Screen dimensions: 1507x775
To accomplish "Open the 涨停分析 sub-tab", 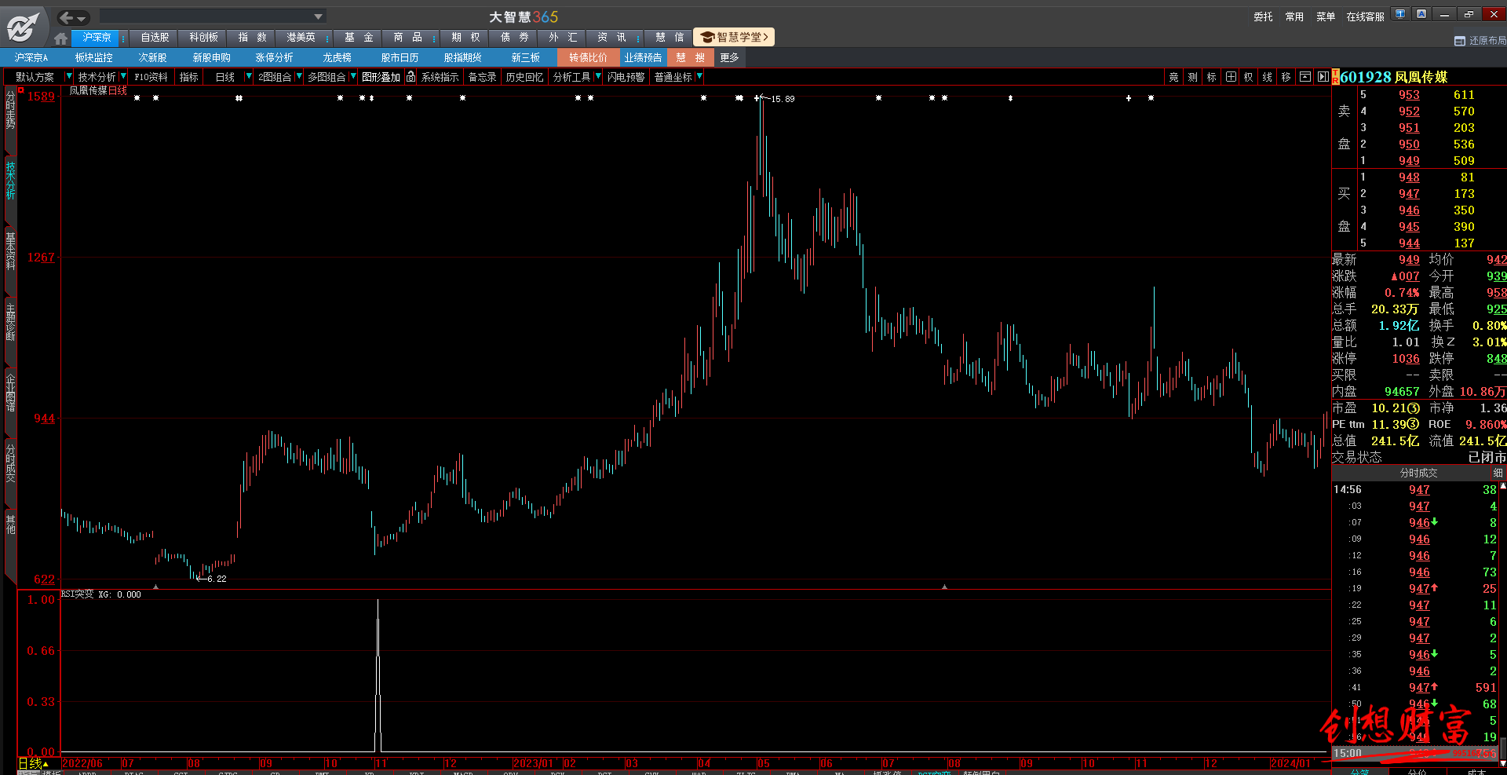I will tap(274, 58).
